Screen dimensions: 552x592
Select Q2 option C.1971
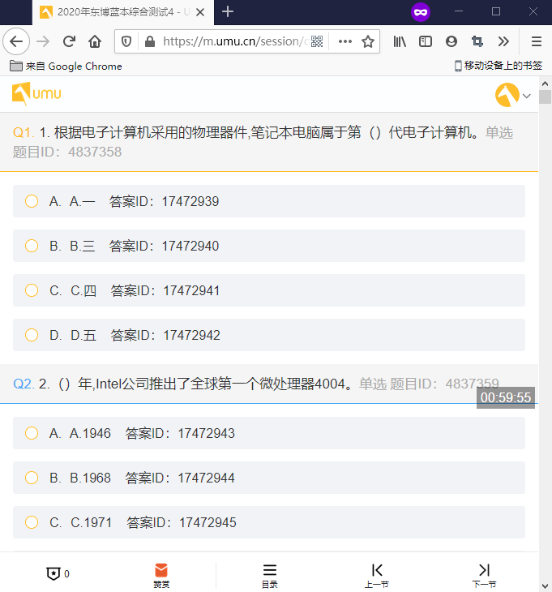[268, 522]
